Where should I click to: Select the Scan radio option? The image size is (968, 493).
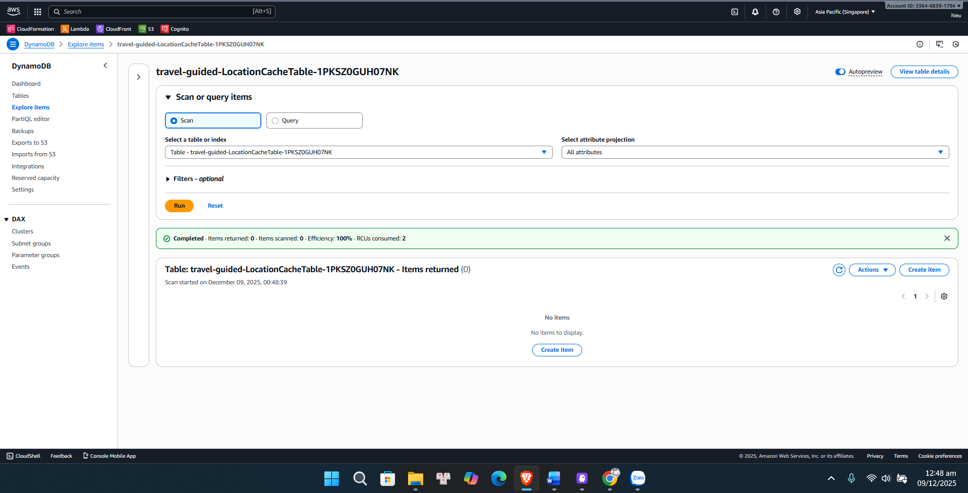pyautogui.click(x=174, y=120)
